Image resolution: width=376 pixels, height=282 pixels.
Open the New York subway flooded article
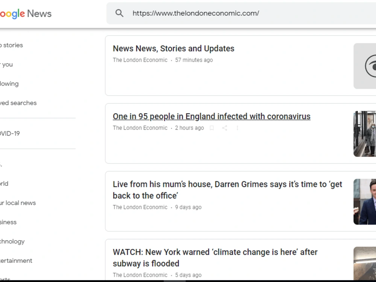[215, 258]
